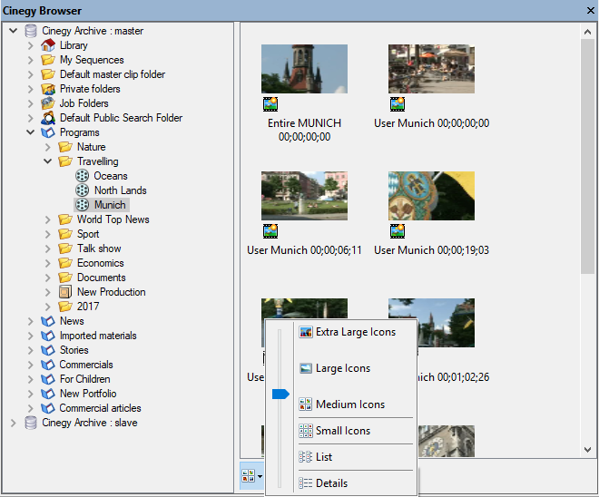The width and height of the screenshot is (599, 497).
Task: Click clip icon above User Munich 00;00;00;00
Action: pyautogui.click(x=398, y=103)
